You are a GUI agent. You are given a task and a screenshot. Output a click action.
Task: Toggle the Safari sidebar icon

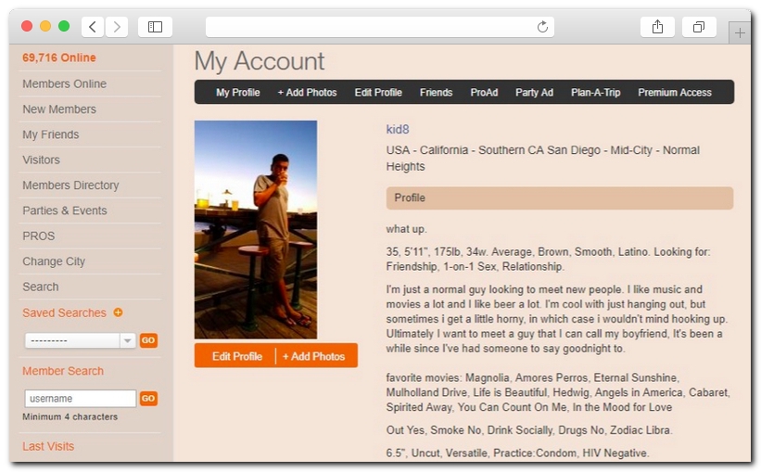point(155,27)
